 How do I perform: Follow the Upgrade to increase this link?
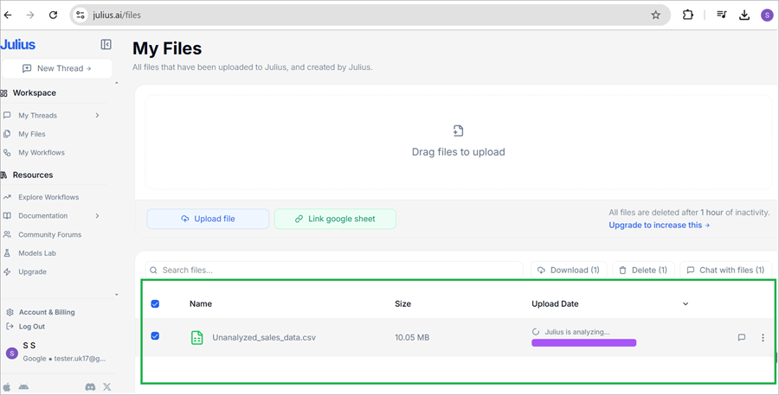point(659,226)
